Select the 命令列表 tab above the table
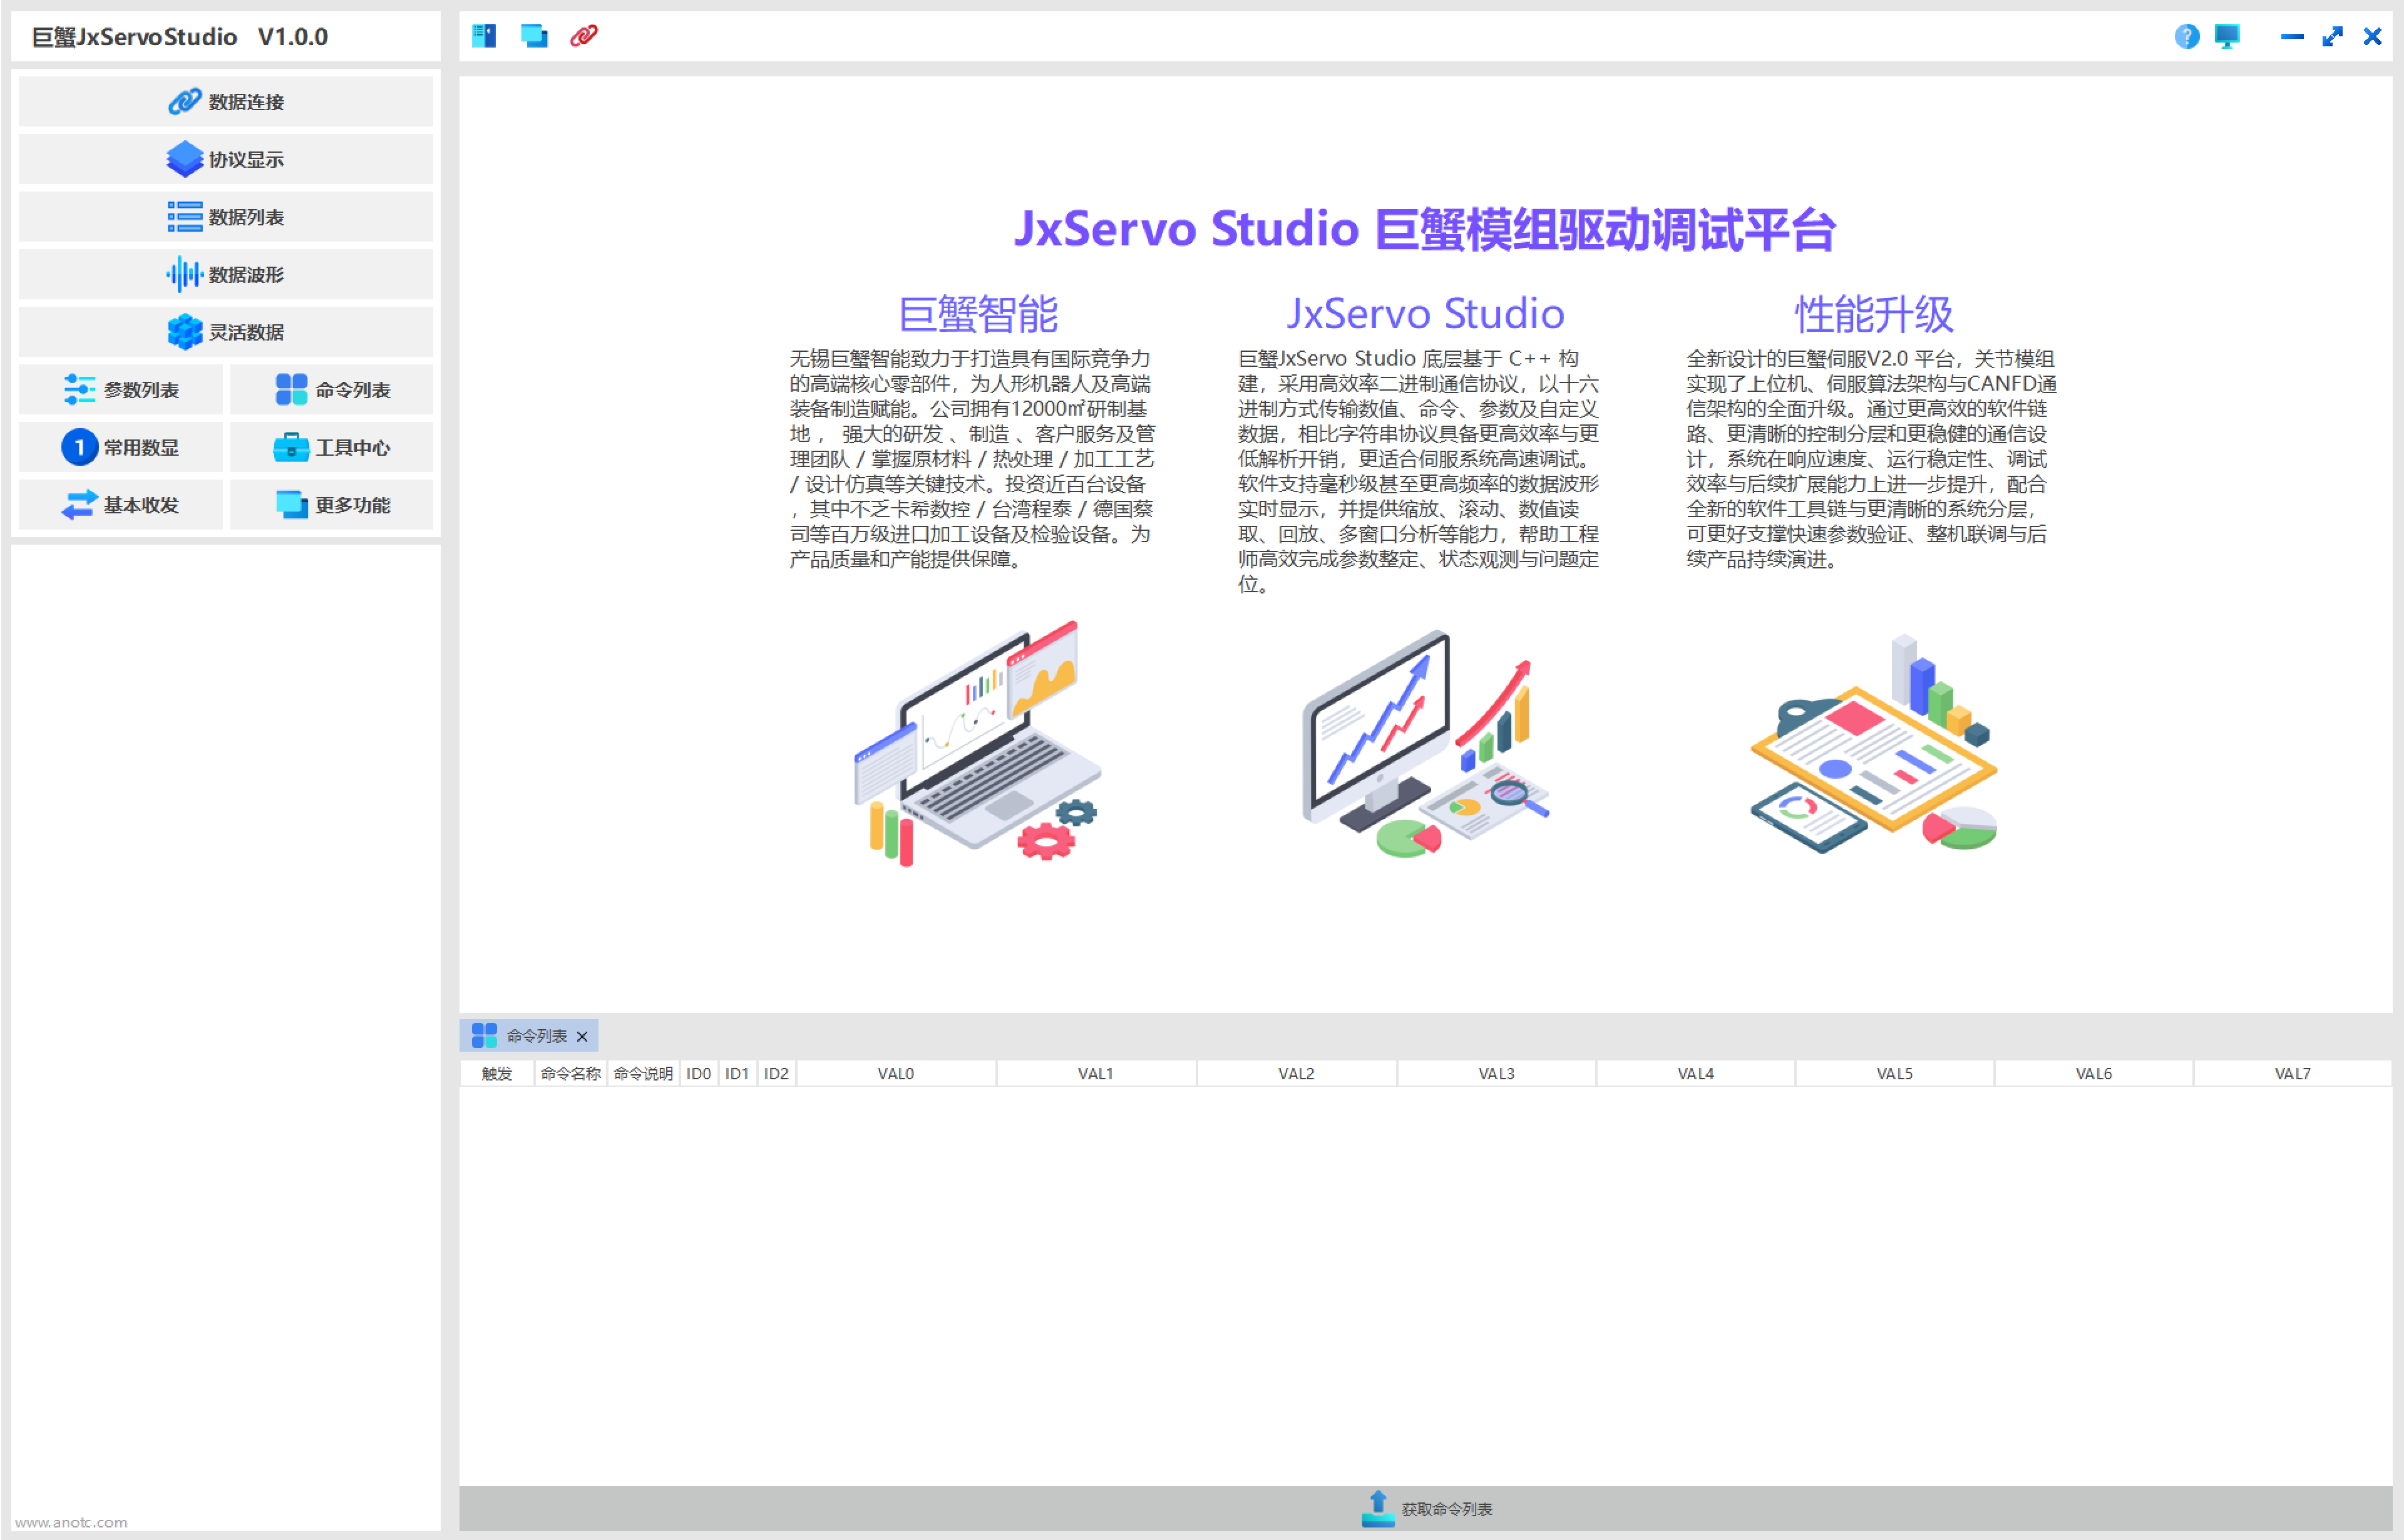Screen dimensions: 2404x1540 click(x=528, y=1035)
